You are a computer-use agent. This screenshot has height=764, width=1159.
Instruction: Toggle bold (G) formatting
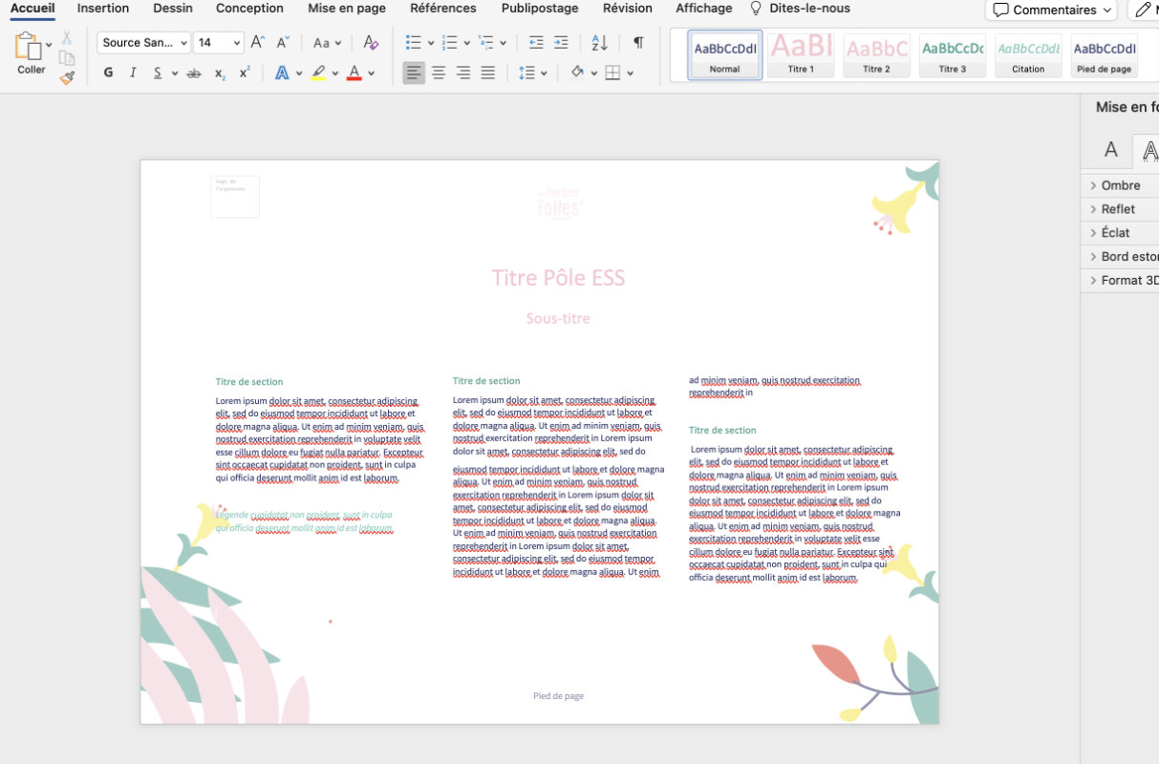click(108, 73)
